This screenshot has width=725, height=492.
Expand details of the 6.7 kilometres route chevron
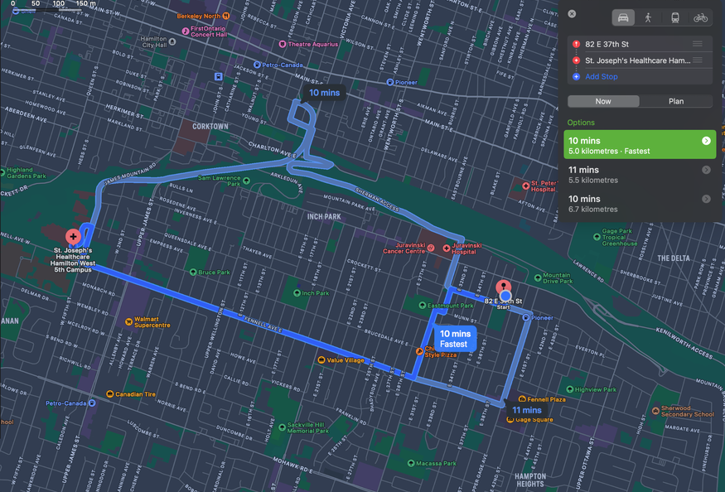click(706, 199)
